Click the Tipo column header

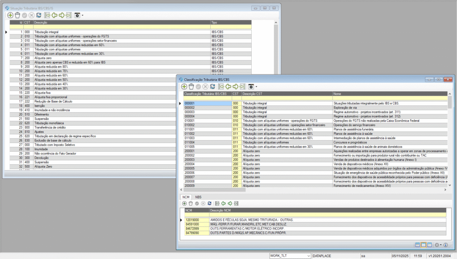(231, 22)
